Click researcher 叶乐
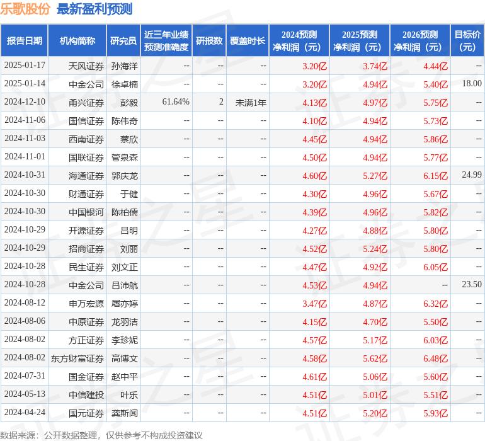 click(x=129, y=395)
